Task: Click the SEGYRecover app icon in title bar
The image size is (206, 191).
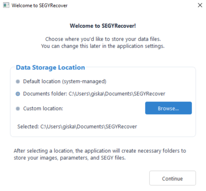Action: 6,5
